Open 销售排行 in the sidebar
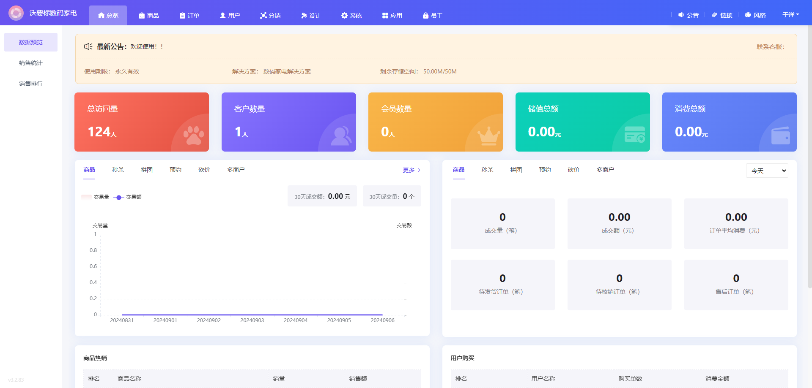The height and width of the screenshot is (388, 812). click(x=31, y=84)
